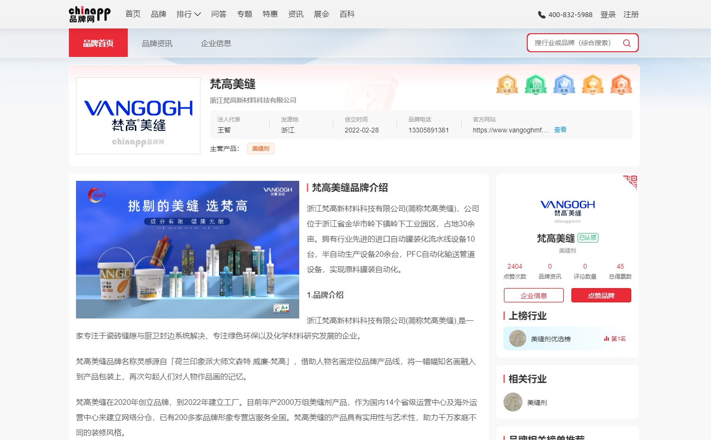The width and height of the screenshot is (711, 440).
Task: Click 查看 link beside official website
Action: pyautogui.click(x=560, y=130)
